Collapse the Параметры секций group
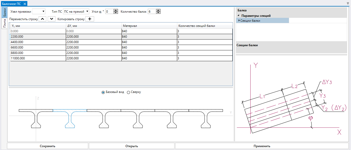 (x=239, y=16)
